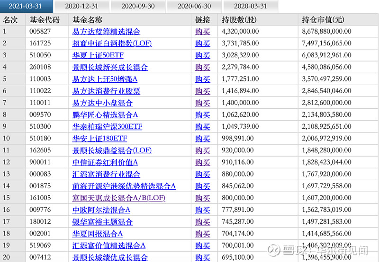This screenshot has height=262, width=379.
Task: Click 购买 for fund 162605
Action: point(203,150)
